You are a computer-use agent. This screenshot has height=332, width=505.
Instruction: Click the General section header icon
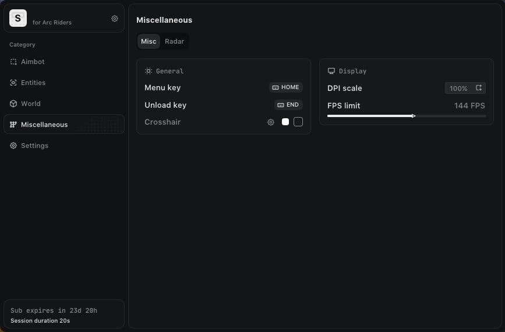[149, 71]
